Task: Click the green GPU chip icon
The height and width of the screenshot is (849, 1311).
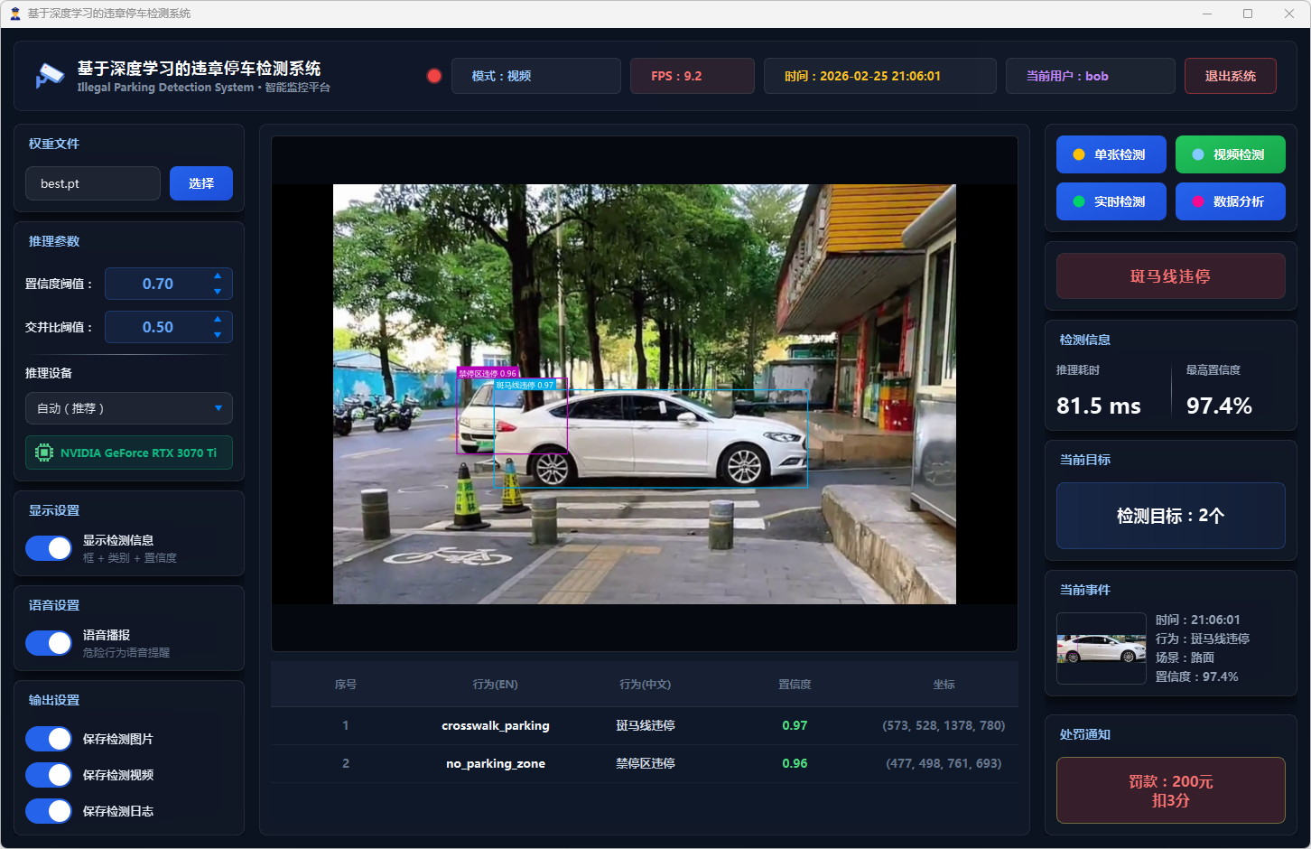Action: click(x=43, y=452)
